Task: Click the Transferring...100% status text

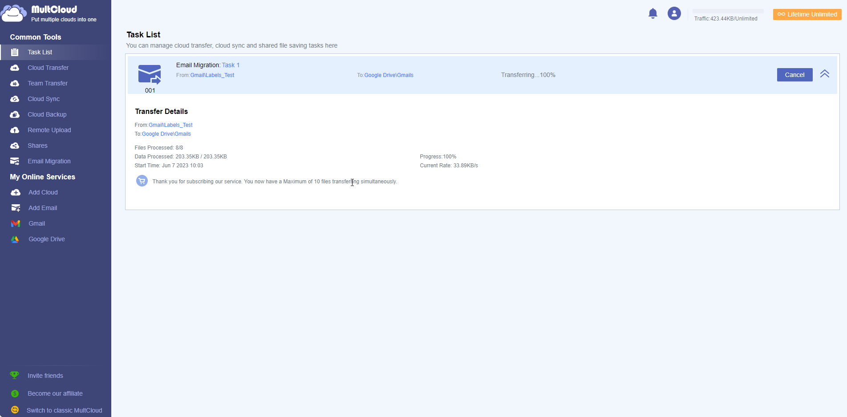Action: 528,75
